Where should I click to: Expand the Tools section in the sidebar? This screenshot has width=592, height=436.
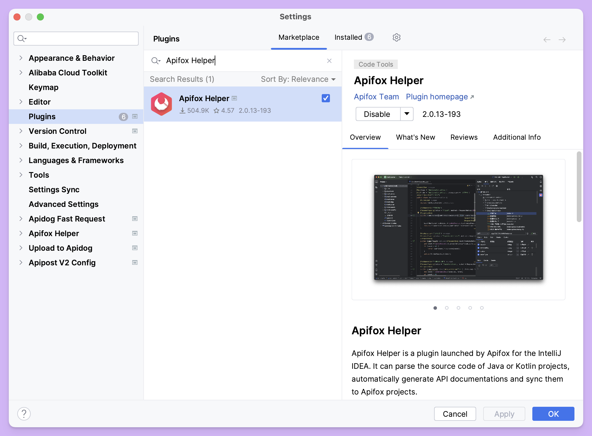tap(21, 175)
